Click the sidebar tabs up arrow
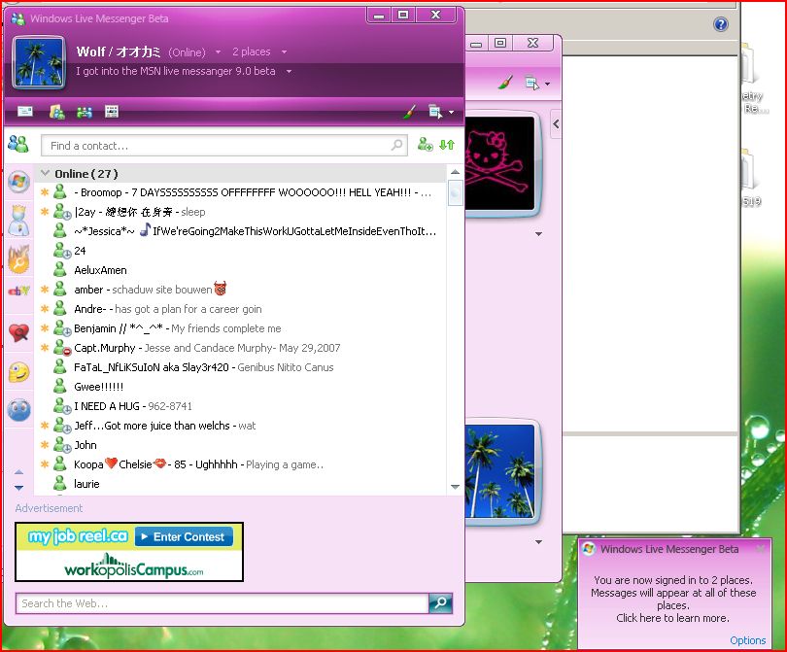This screenshot has height=652, width=787. coord(18,472)
